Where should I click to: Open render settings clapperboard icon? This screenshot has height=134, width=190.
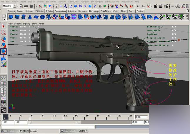166,6
